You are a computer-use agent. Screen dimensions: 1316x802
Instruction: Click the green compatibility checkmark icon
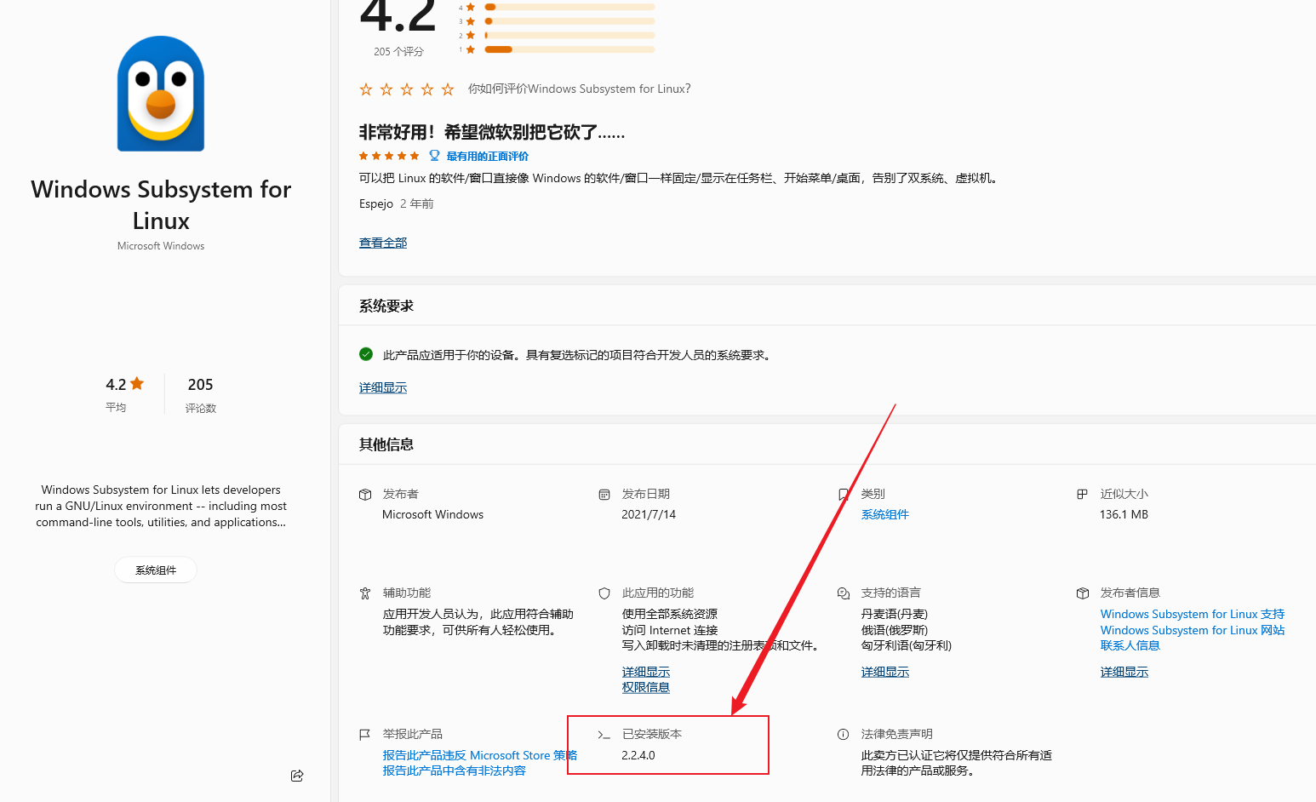[366, 354]
